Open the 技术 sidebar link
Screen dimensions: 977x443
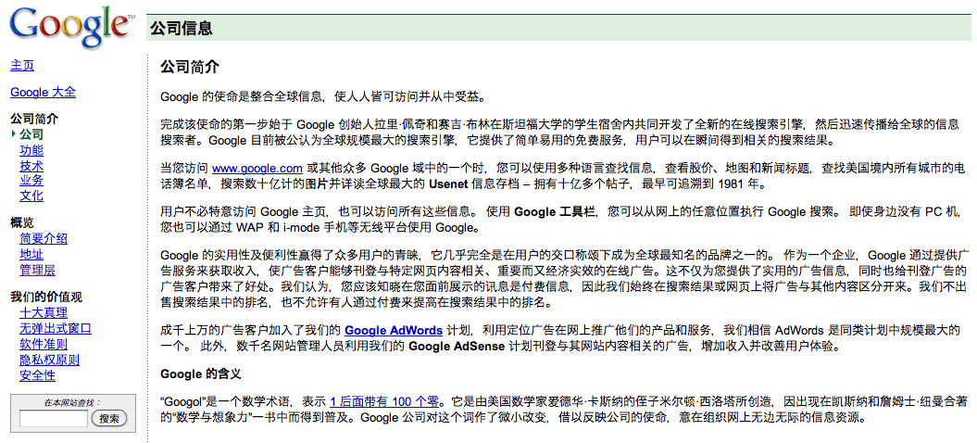click(31, 166)
